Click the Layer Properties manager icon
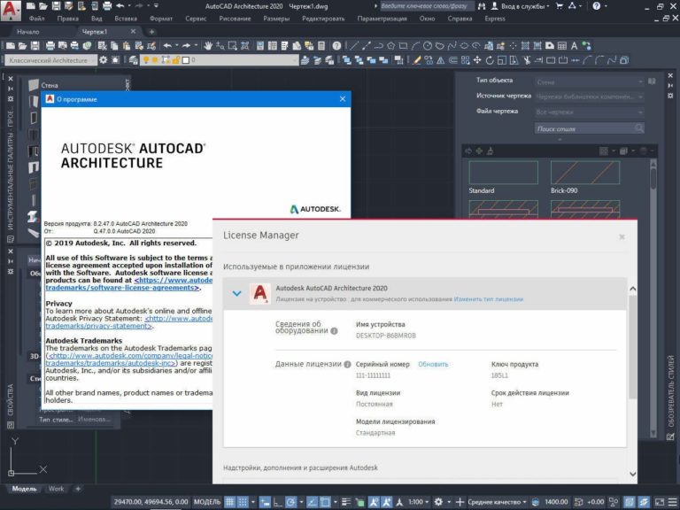Viewport: 680px width, 510px height. (x=134, y=60)
